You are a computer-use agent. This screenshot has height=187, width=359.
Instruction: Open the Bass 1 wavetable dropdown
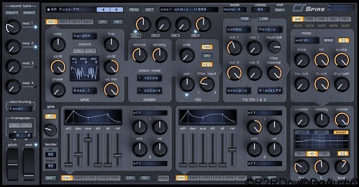(x=85, y=90)
